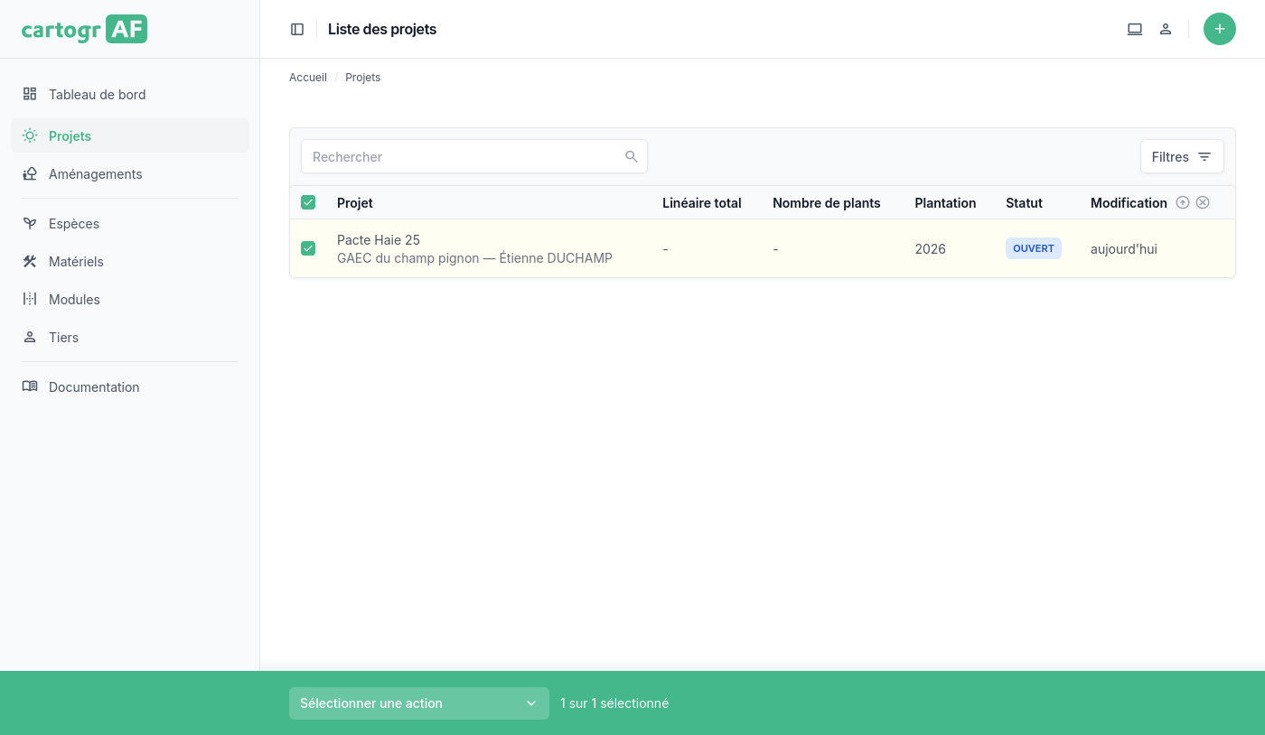Open the Filtres panel
The width and height of the screenshot is (1265, 735).
click(x=1181, y=156)
